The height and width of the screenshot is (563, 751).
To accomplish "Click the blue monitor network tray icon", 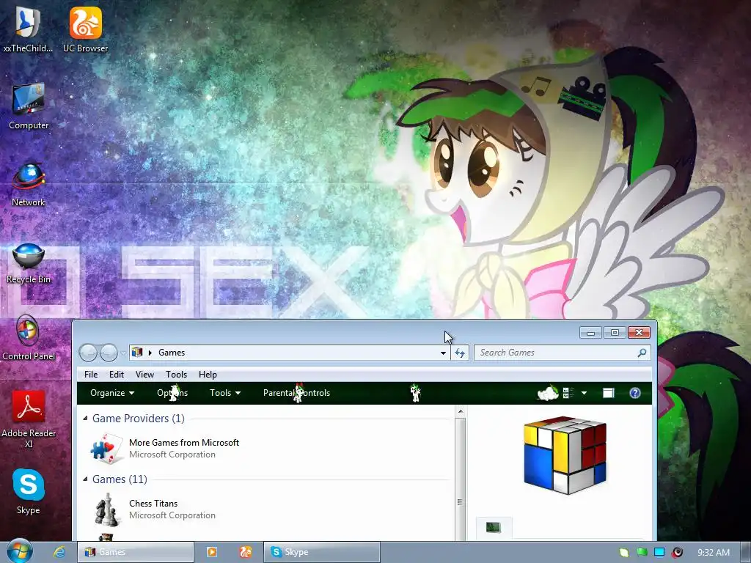I will [659, 553].
